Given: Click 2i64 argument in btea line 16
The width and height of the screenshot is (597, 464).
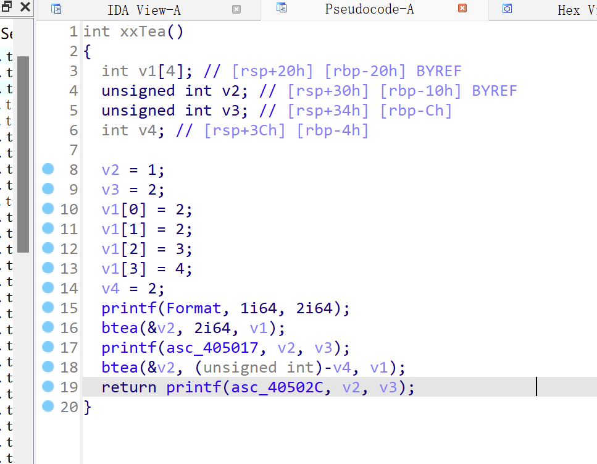Looking at the screenshot, I should (212, 327).
